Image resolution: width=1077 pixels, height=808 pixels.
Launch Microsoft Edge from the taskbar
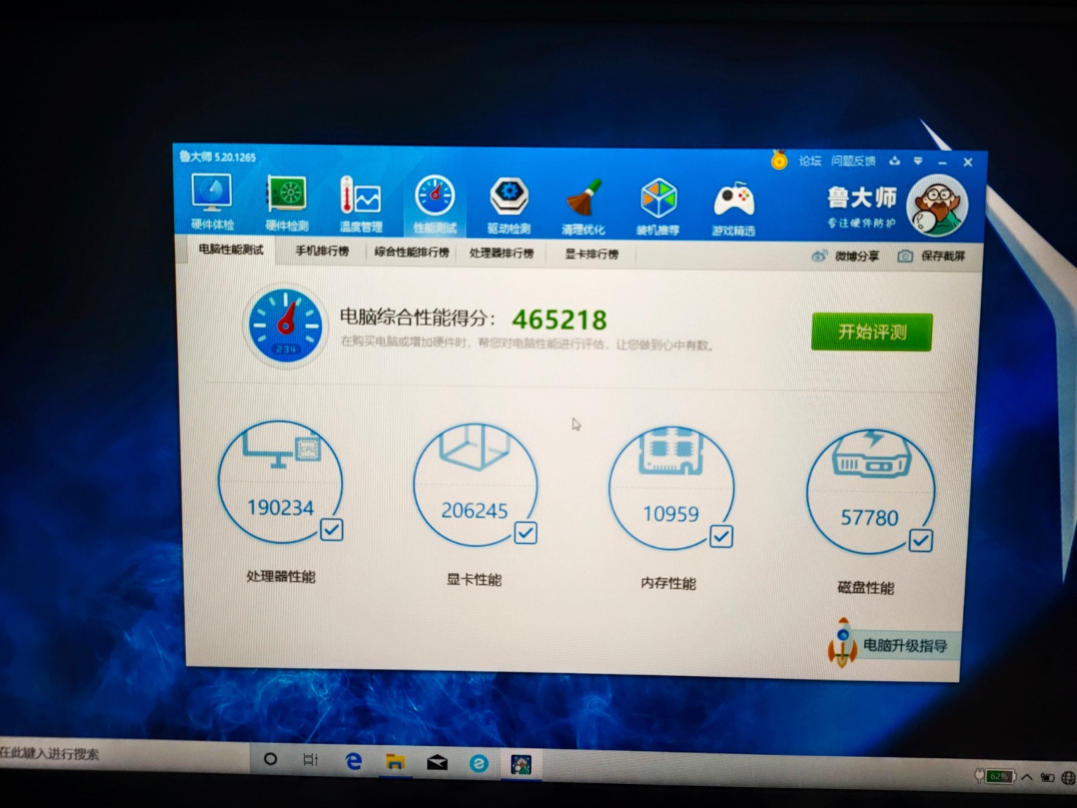353,761
